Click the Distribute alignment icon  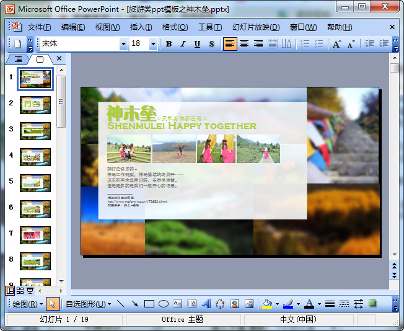click(273, 44)
